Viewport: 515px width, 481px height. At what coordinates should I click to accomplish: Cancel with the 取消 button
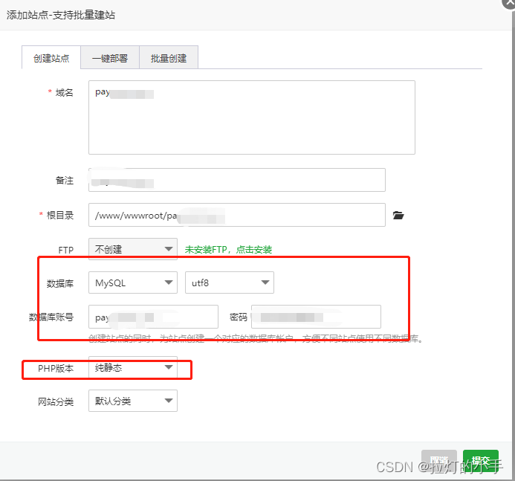click(438, 460)
